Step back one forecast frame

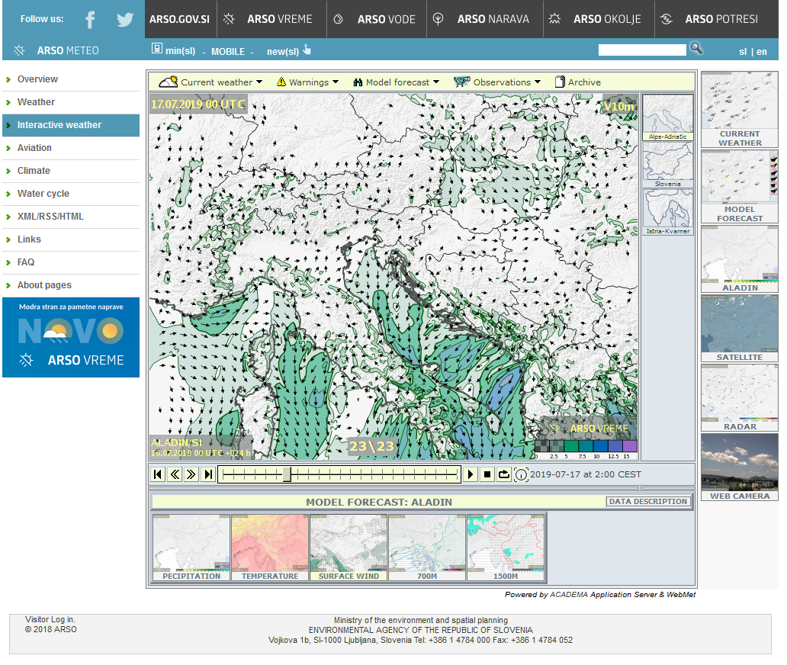[x=175, y=474]
